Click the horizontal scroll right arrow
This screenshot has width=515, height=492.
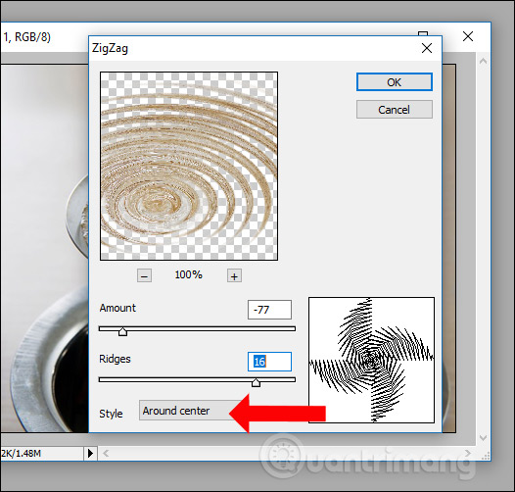pyautogui.click(x=468, y=454)
